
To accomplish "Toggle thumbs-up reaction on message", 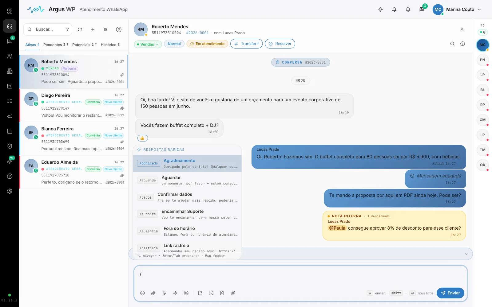I will [142, 138].
